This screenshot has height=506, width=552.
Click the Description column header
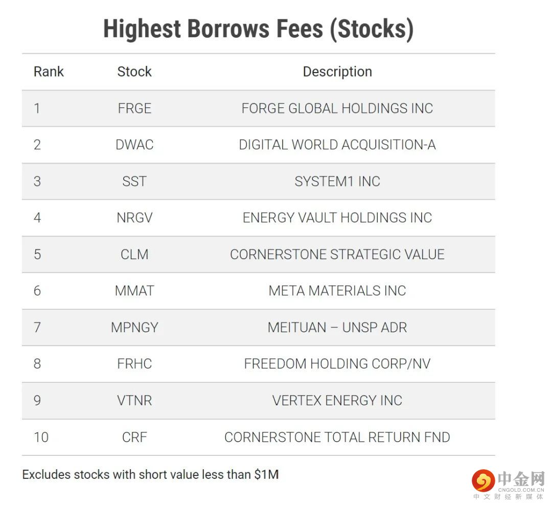[337, 72]
